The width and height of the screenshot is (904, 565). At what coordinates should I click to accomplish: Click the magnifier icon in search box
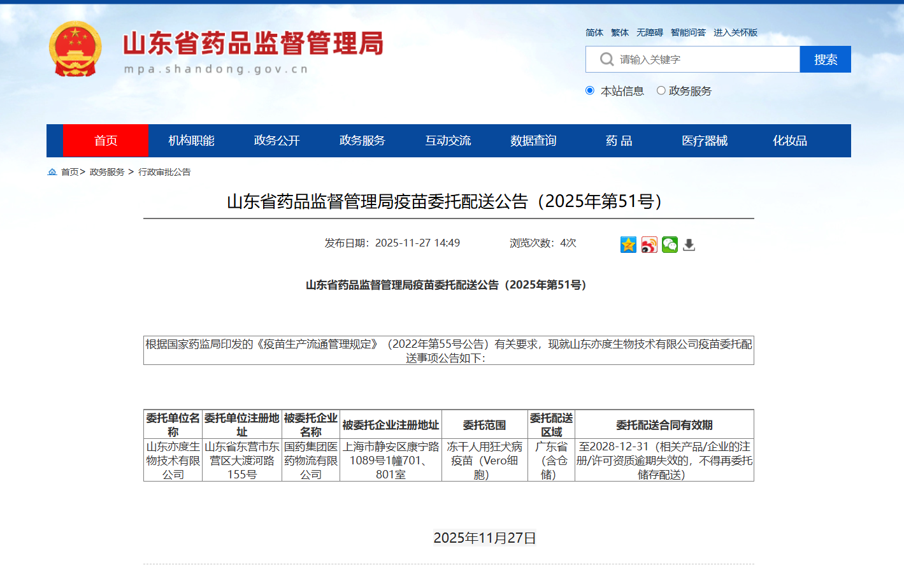pos(606,59)
